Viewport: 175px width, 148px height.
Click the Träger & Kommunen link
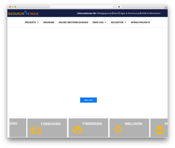coord(129,13)
